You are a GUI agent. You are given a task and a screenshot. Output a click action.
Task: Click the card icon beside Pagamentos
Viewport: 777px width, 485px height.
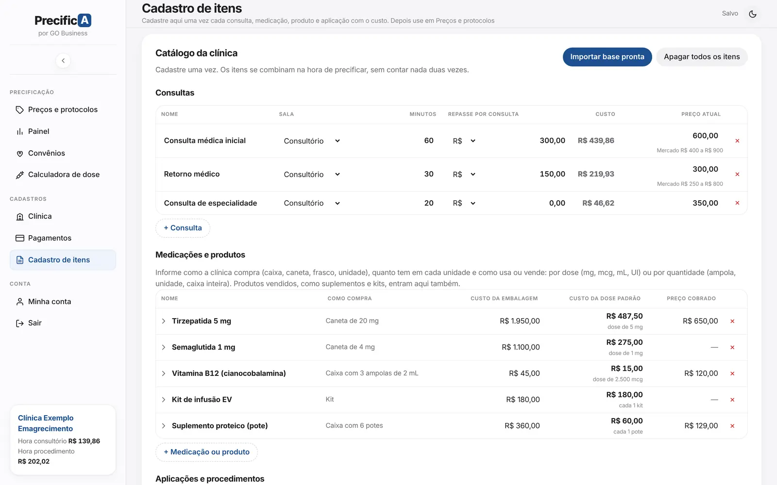20,238
